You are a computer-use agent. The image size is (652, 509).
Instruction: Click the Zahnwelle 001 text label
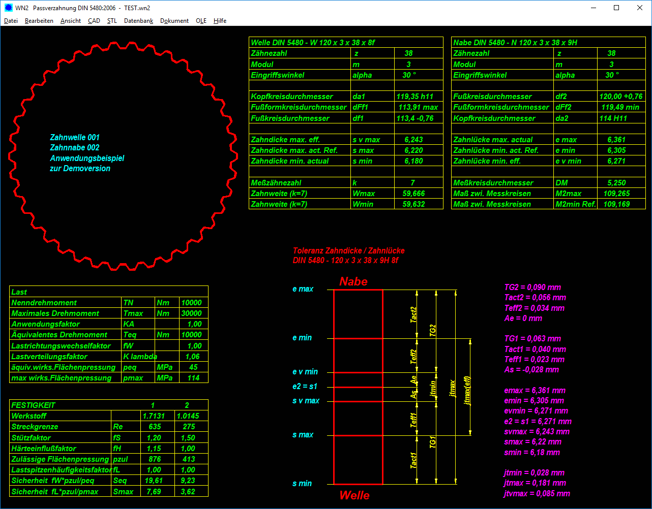pyautogui.click(x=75, y=137)
